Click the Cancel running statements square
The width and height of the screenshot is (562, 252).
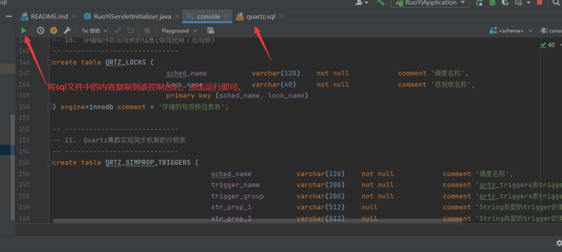click(x=147, y=31)
